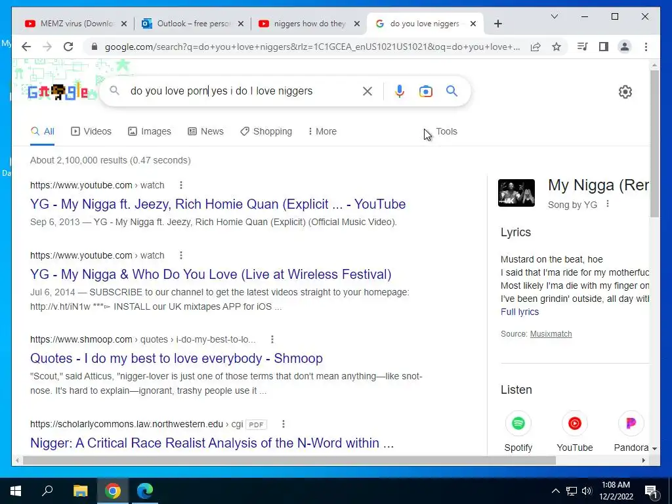Open Chrome's three-dot menu
This screenshot has height=504, width=672.
[x=646, y=47]
